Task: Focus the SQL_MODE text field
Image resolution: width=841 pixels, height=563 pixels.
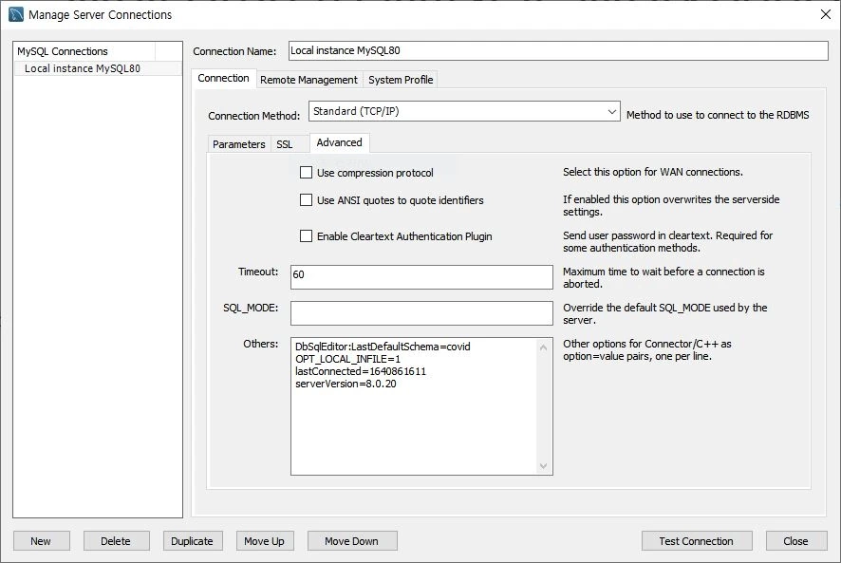Action: (x=420, y=313)
